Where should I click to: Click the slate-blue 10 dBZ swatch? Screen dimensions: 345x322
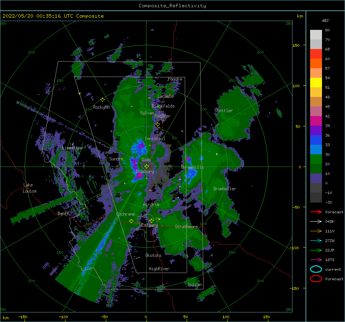tap(316, 178)
